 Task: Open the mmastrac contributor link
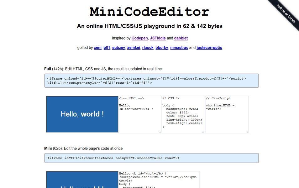[179, 48]
